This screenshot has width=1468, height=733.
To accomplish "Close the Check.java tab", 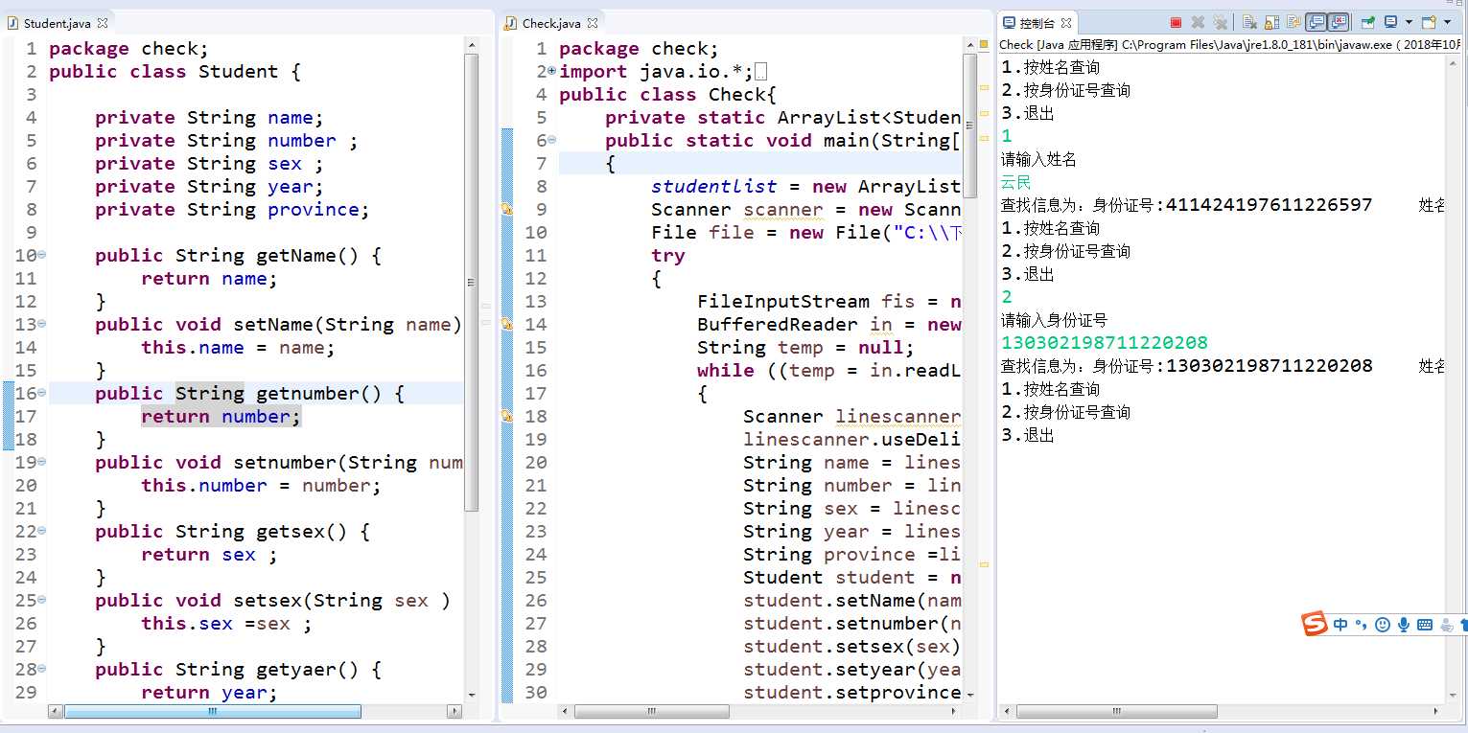I will 593,23.
